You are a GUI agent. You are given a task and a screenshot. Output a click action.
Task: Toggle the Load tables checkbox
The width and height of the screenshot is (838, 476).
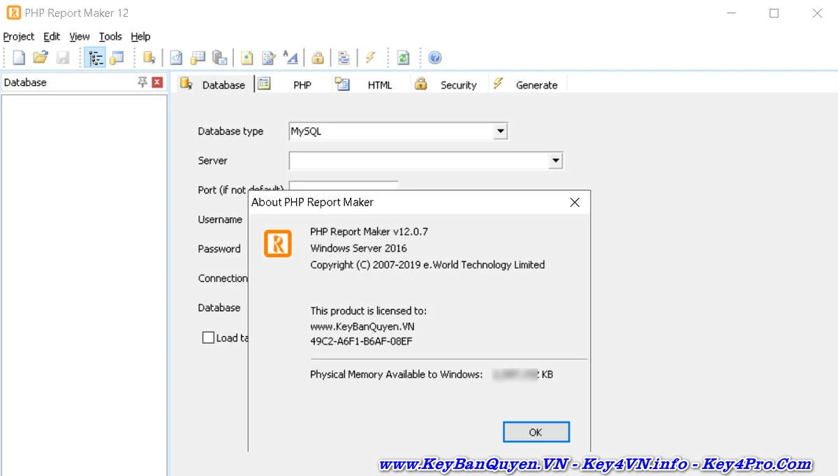click(208, 338)
